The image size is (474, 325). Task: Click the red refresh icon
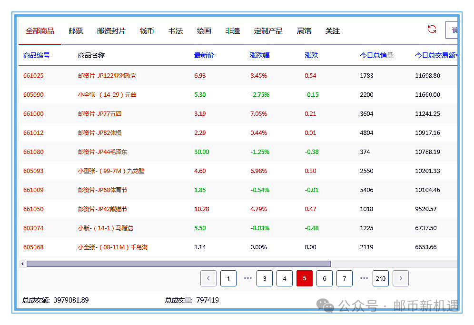[x=432, y=30]
